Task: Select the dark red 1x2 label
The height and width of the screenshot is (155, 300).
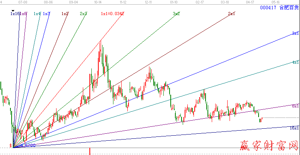Action: [x=65, y=14]
